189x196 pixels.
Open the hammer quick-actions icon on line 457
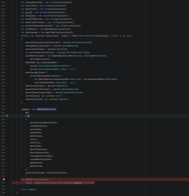tap(7, 116)
